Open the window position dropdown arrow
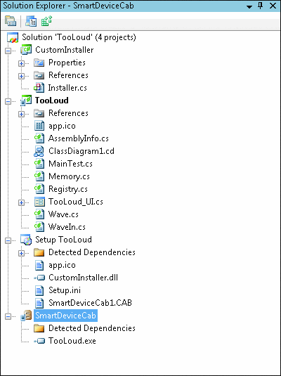 pos(249,6)
